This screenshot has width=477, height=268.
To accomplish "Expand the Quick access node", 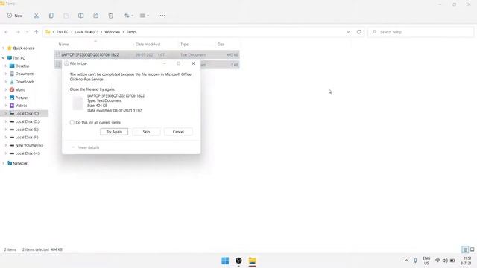I will (3, 48).
